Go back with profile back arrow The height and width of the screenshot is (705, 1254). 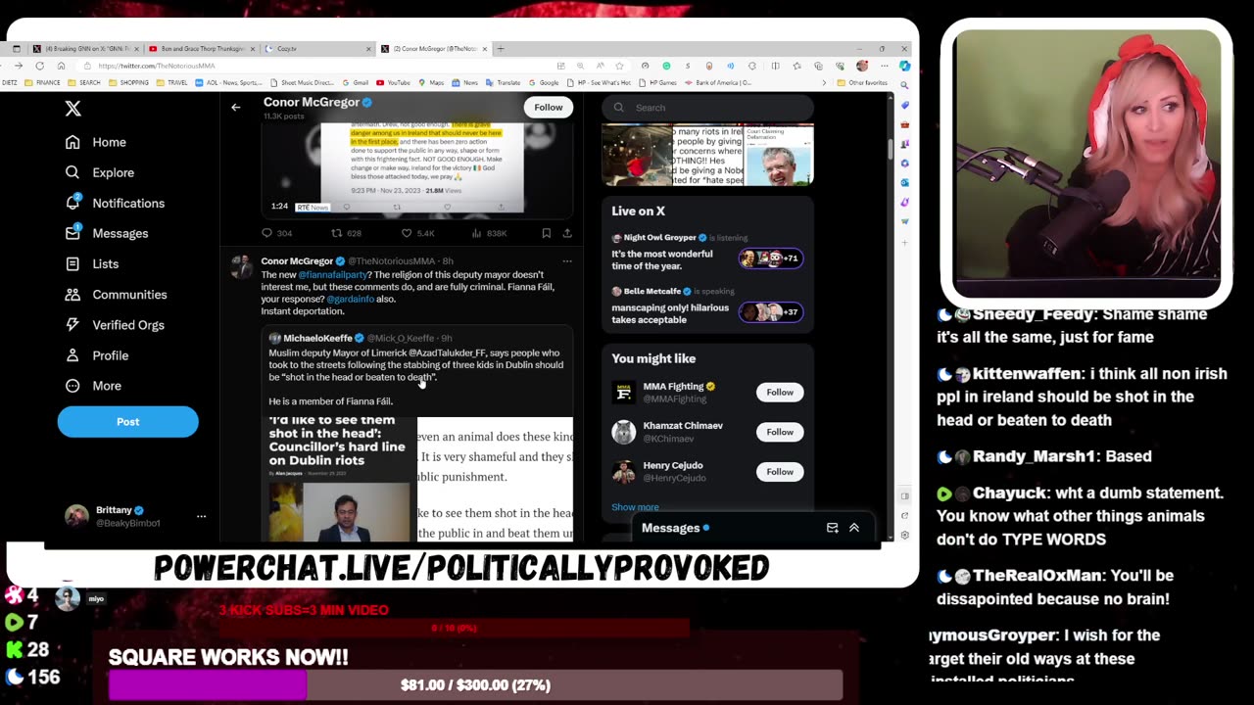click(x=235, y=107)
